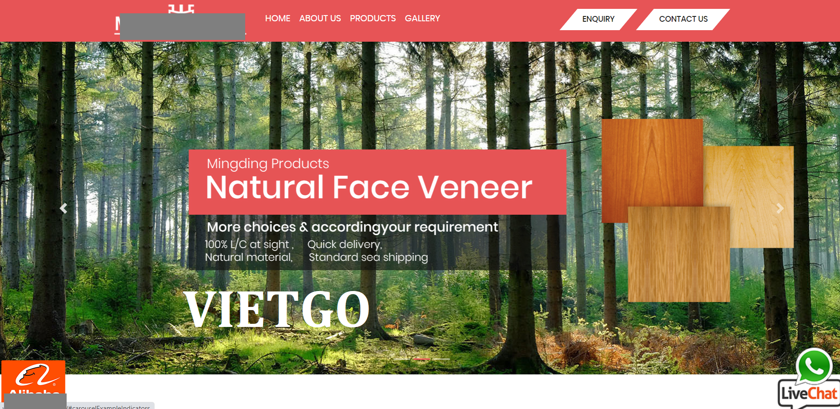The width and height of the screenshot is (840, 409).
Task: Go to previous carousel slide arrow
Action: click(64, 208)
